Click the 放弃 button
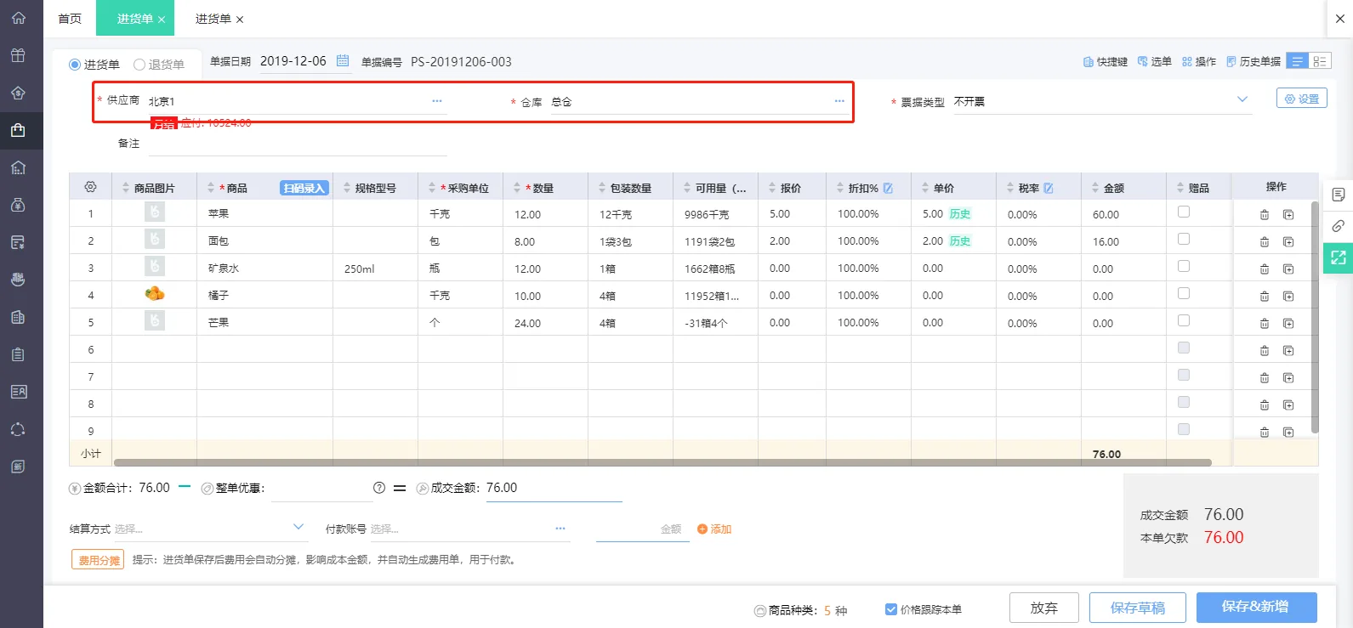This screenshot has width=1353, height=628. pos(1044,608)
